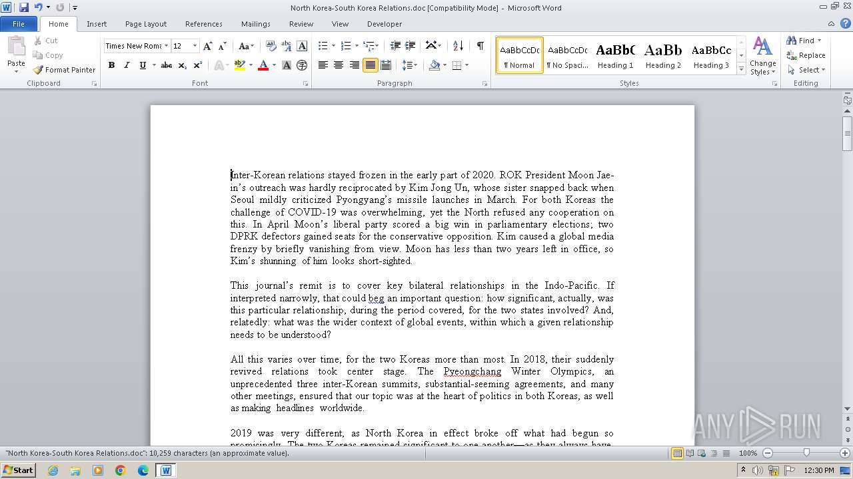
Task: Click Find in the Editing group
Action: pos(804,41)
